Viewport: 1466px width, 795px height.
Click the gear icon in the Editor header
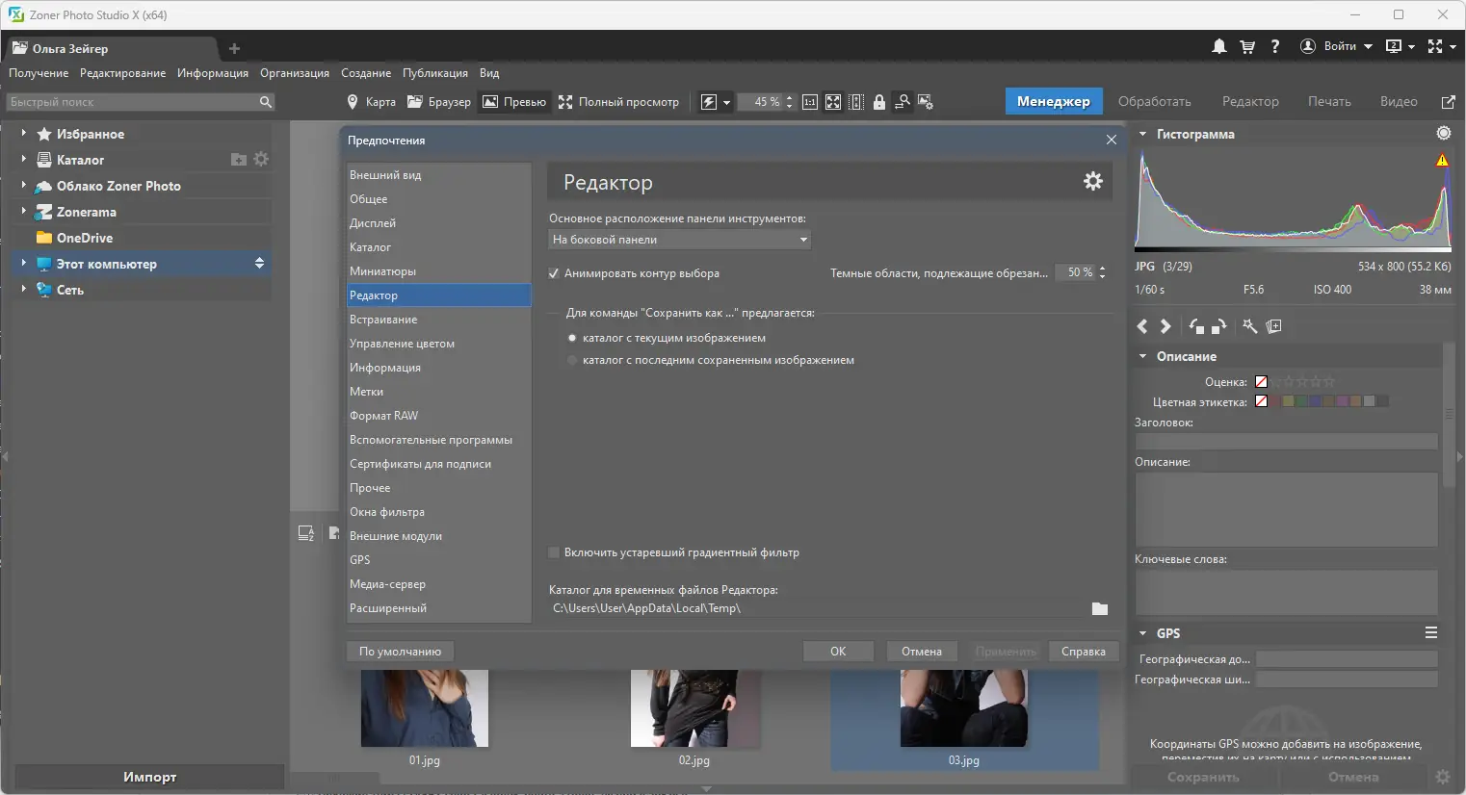point(1092,181)
